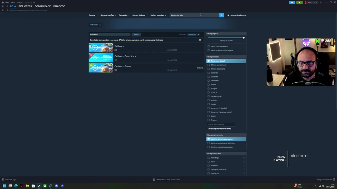This screenshot has height=189, width=337.
Task: Open the green notifications bell
Action: [299, 2]
